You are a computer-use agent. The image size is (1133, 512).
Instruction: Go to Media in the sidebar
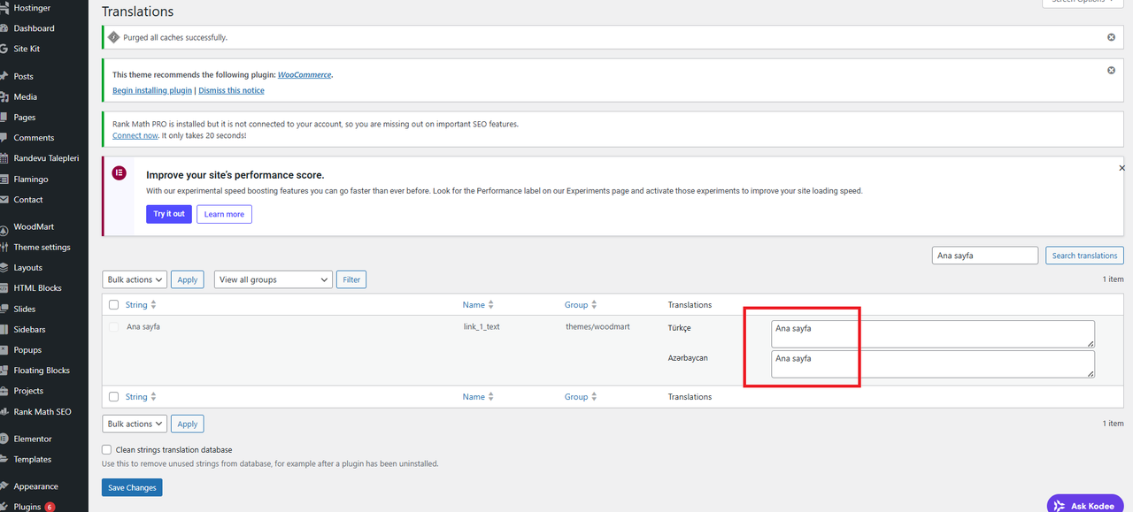pyautogui.click(x=25, y=96)
